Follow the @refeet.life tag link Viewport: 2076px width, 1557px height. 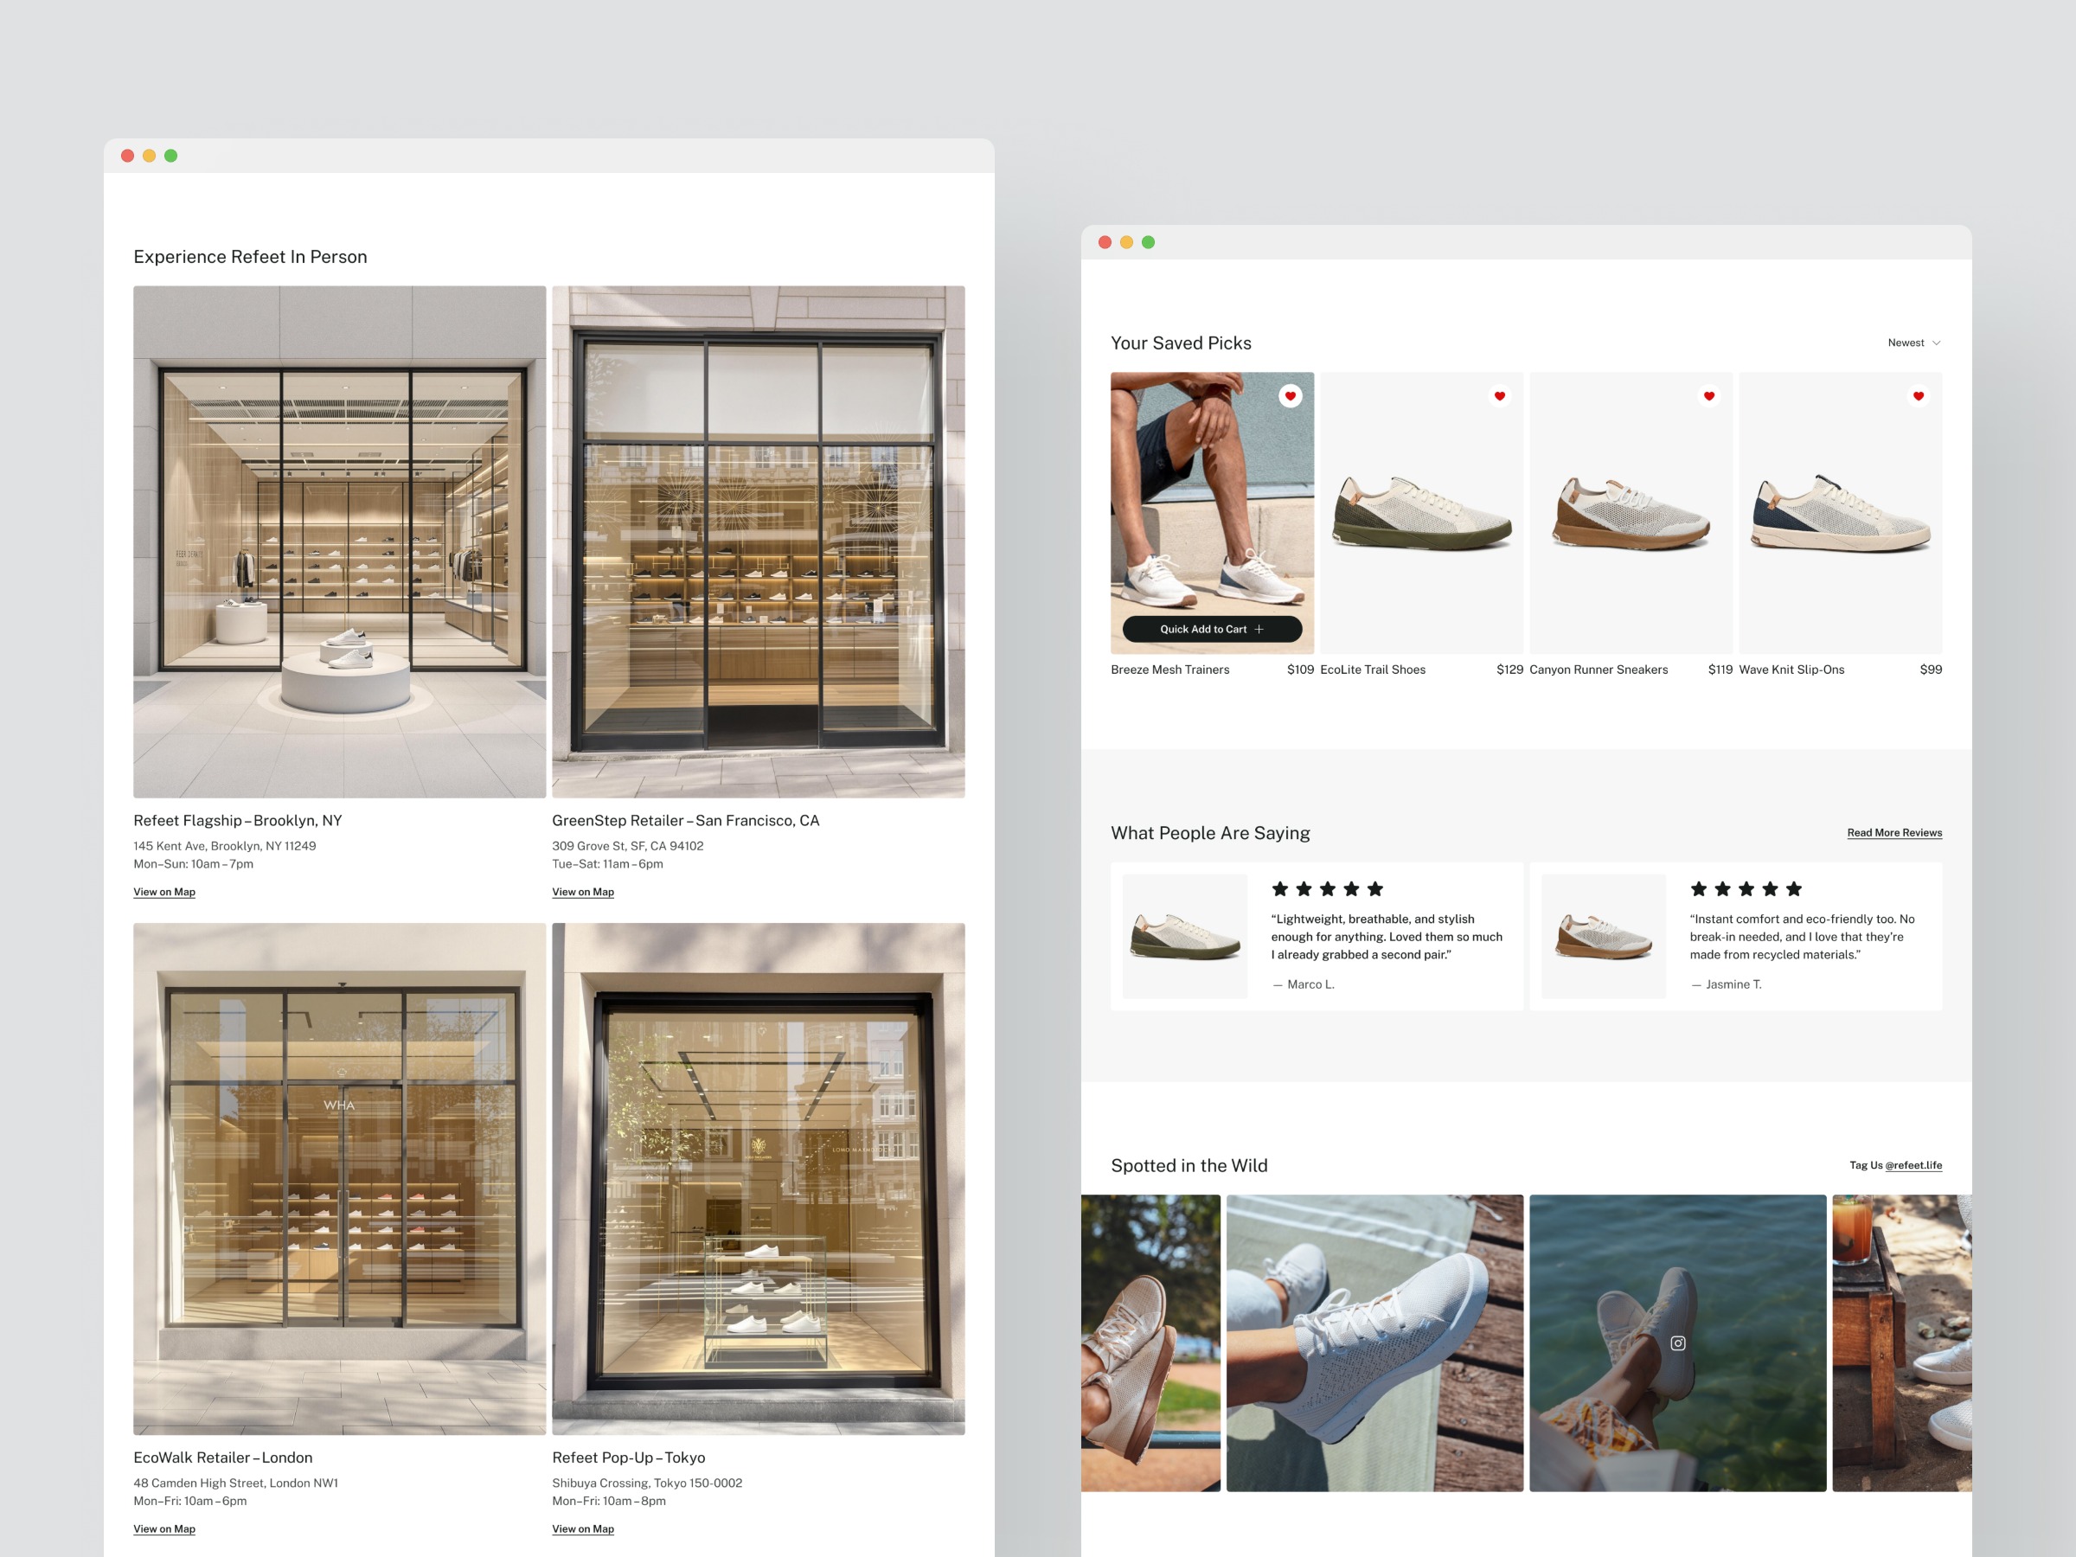coord(1913,1164)
